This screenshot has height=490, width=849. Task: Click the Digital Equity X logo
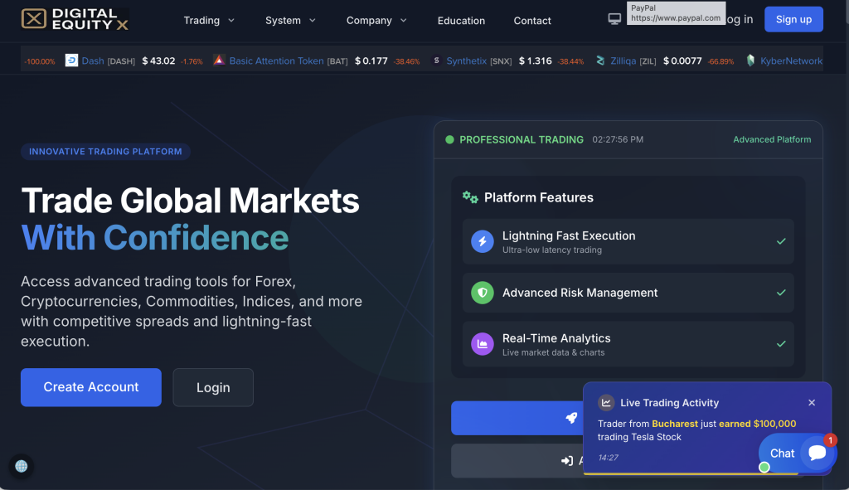75,19
